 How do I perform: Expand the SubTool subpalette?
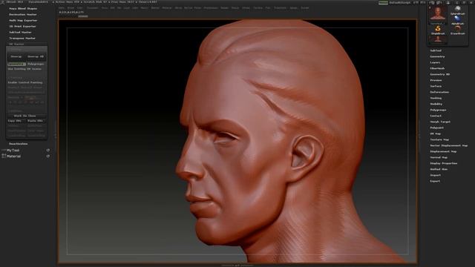coord(436,50)
